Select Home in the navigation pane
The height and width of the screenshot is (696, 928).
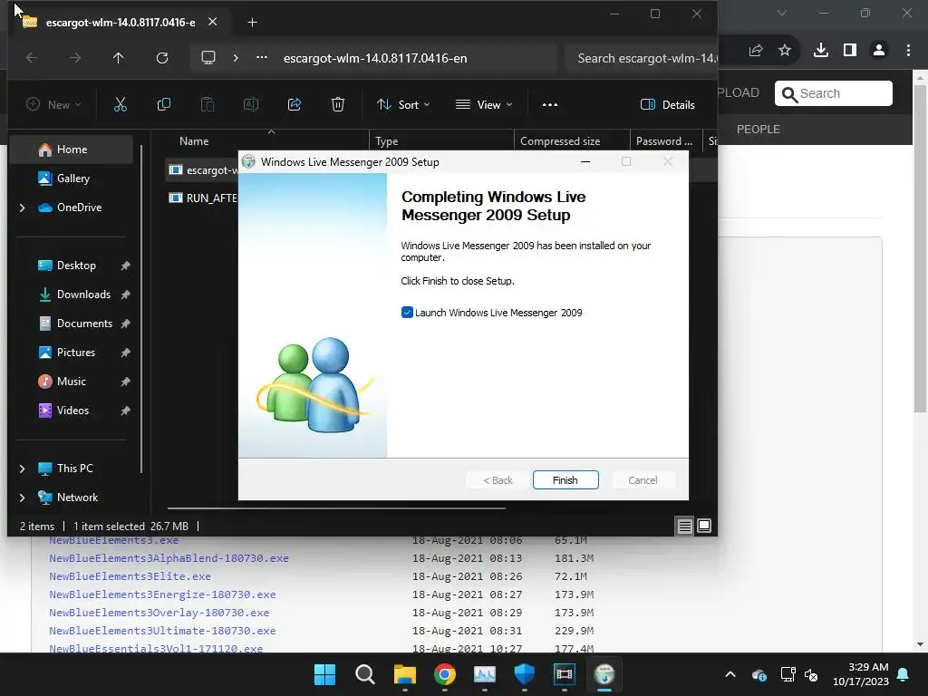click(72, 150)
